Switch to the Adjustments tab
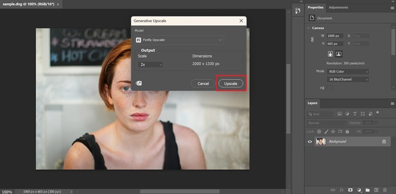Image resolution: width=396 pixels, height=194 pixels. (338, 7)
